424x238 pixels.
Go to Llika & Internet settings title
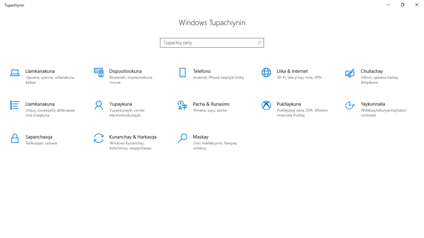[292, 71]
